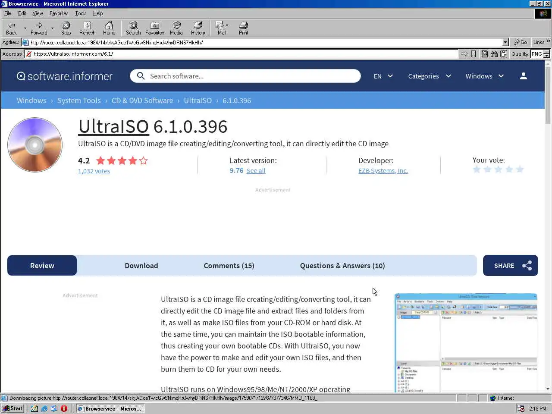Expand the Windows platform dropdown
The width and height of the screenshot is (552, 414).
(x=485, y=76)
